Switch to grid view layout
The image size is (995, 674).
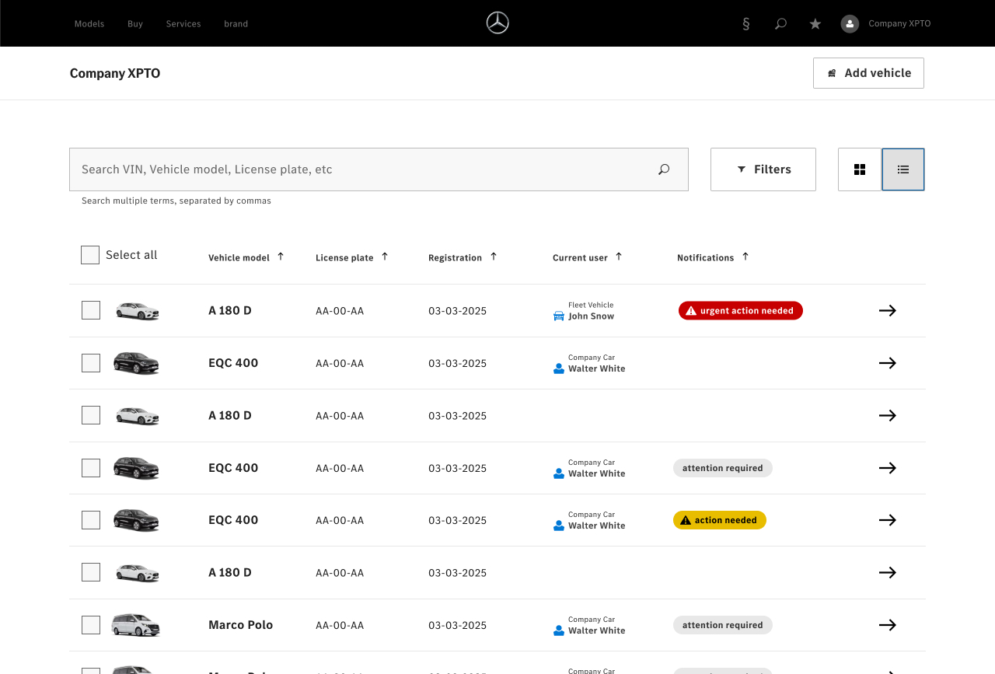tap(860, 169)
